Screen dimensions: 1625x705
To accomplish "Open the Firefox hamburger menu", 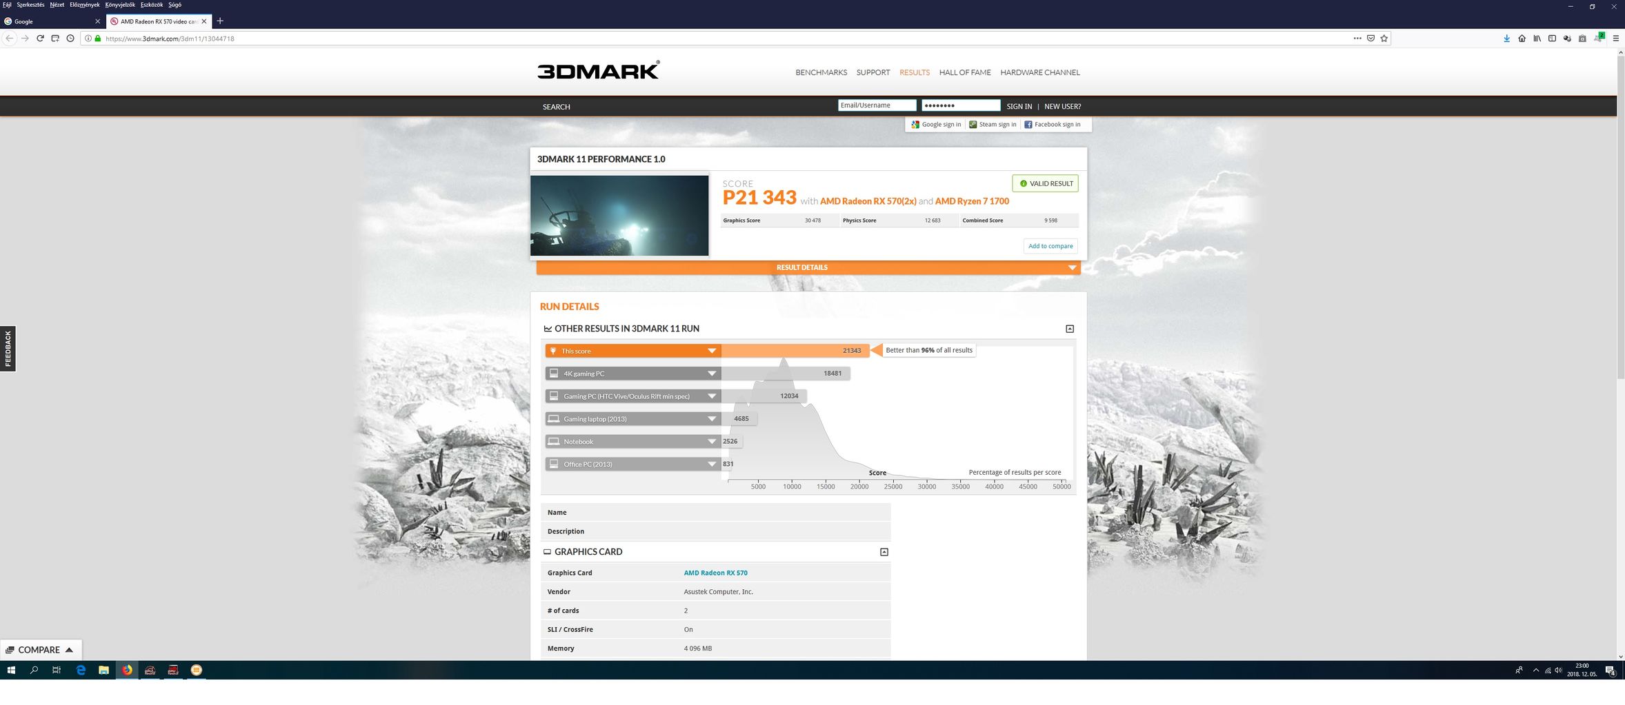I will click(1615, 39).
